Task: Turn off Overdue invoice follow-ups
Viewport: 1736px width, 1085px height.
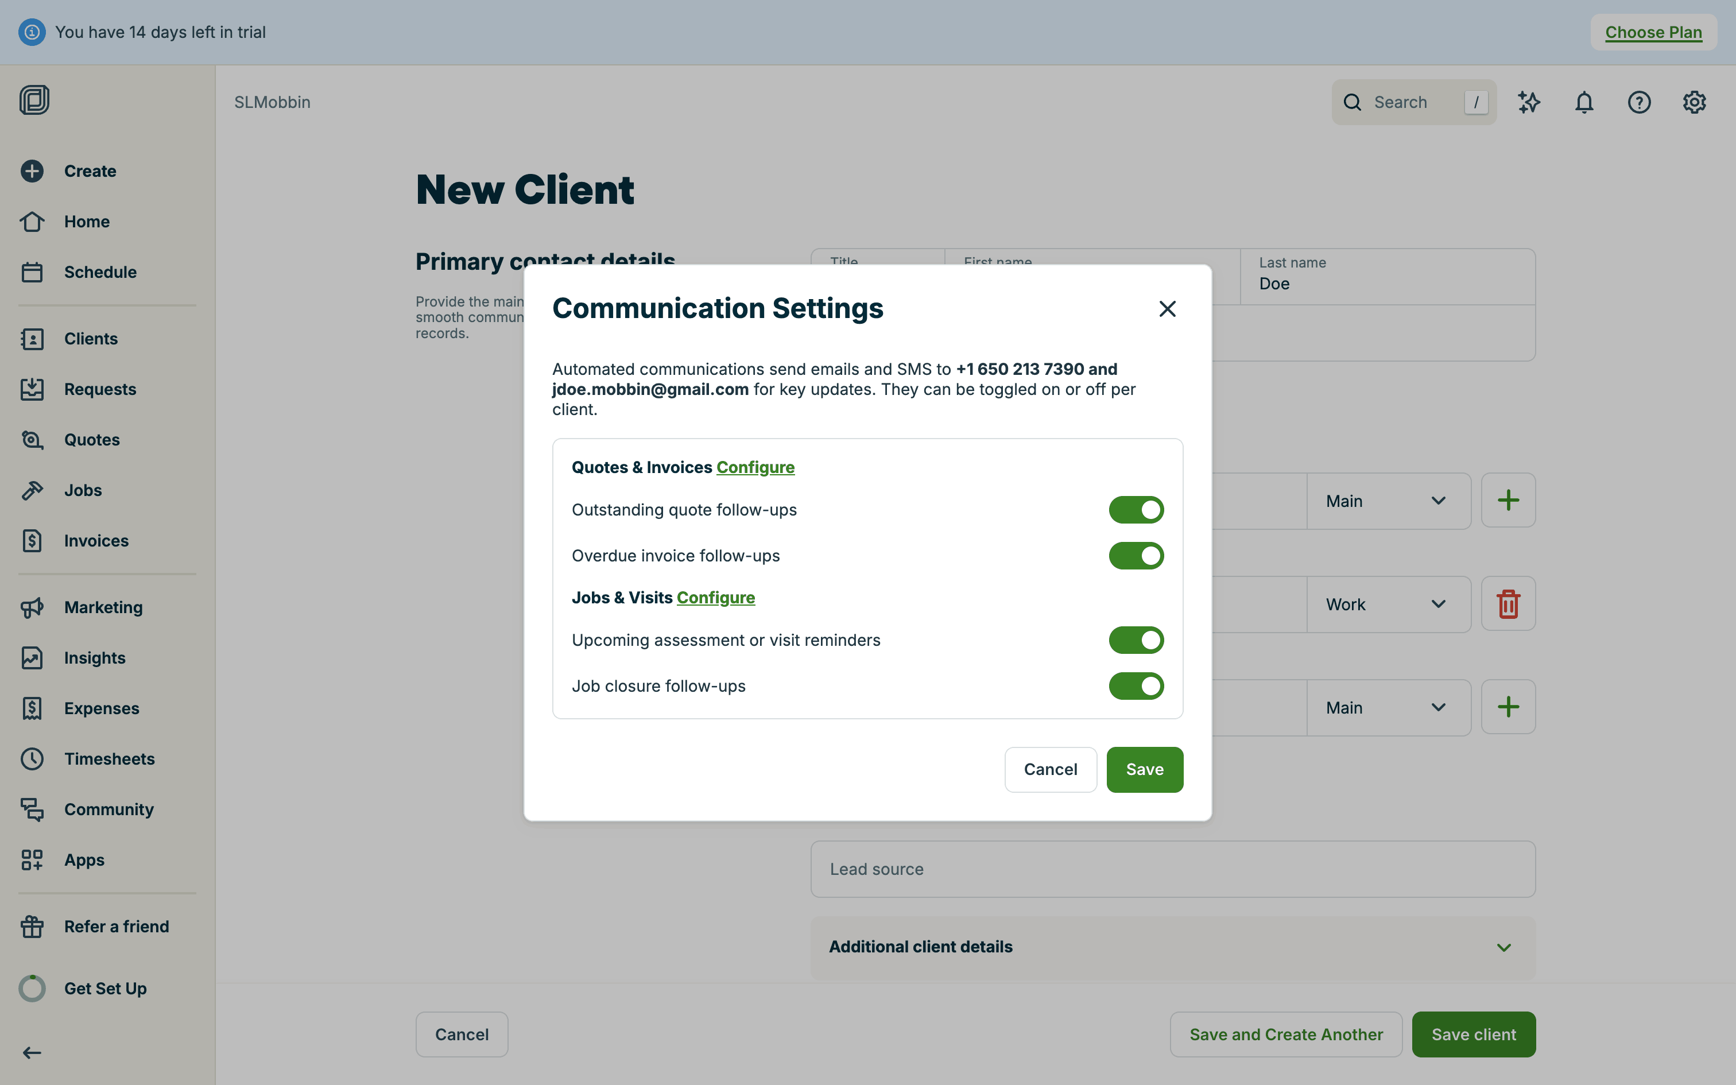Action: click(x=1136, y=556)
